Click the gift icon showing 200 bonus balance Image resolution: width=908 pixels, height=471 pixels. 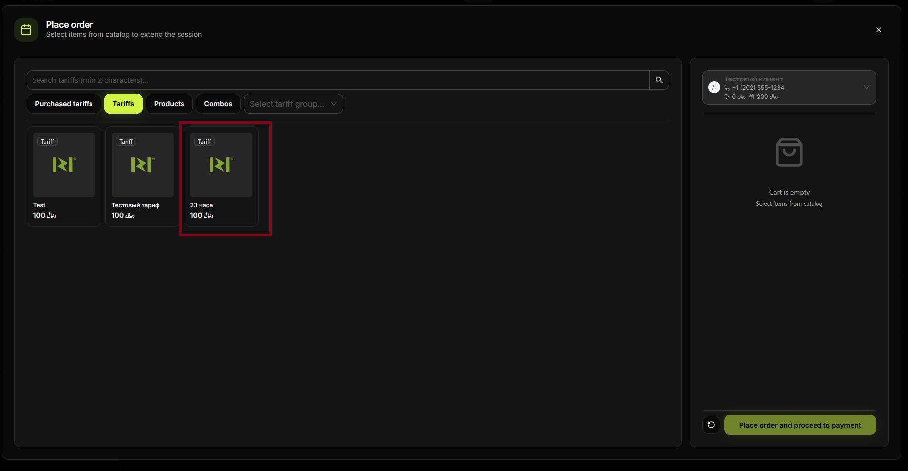pos(751,97)
